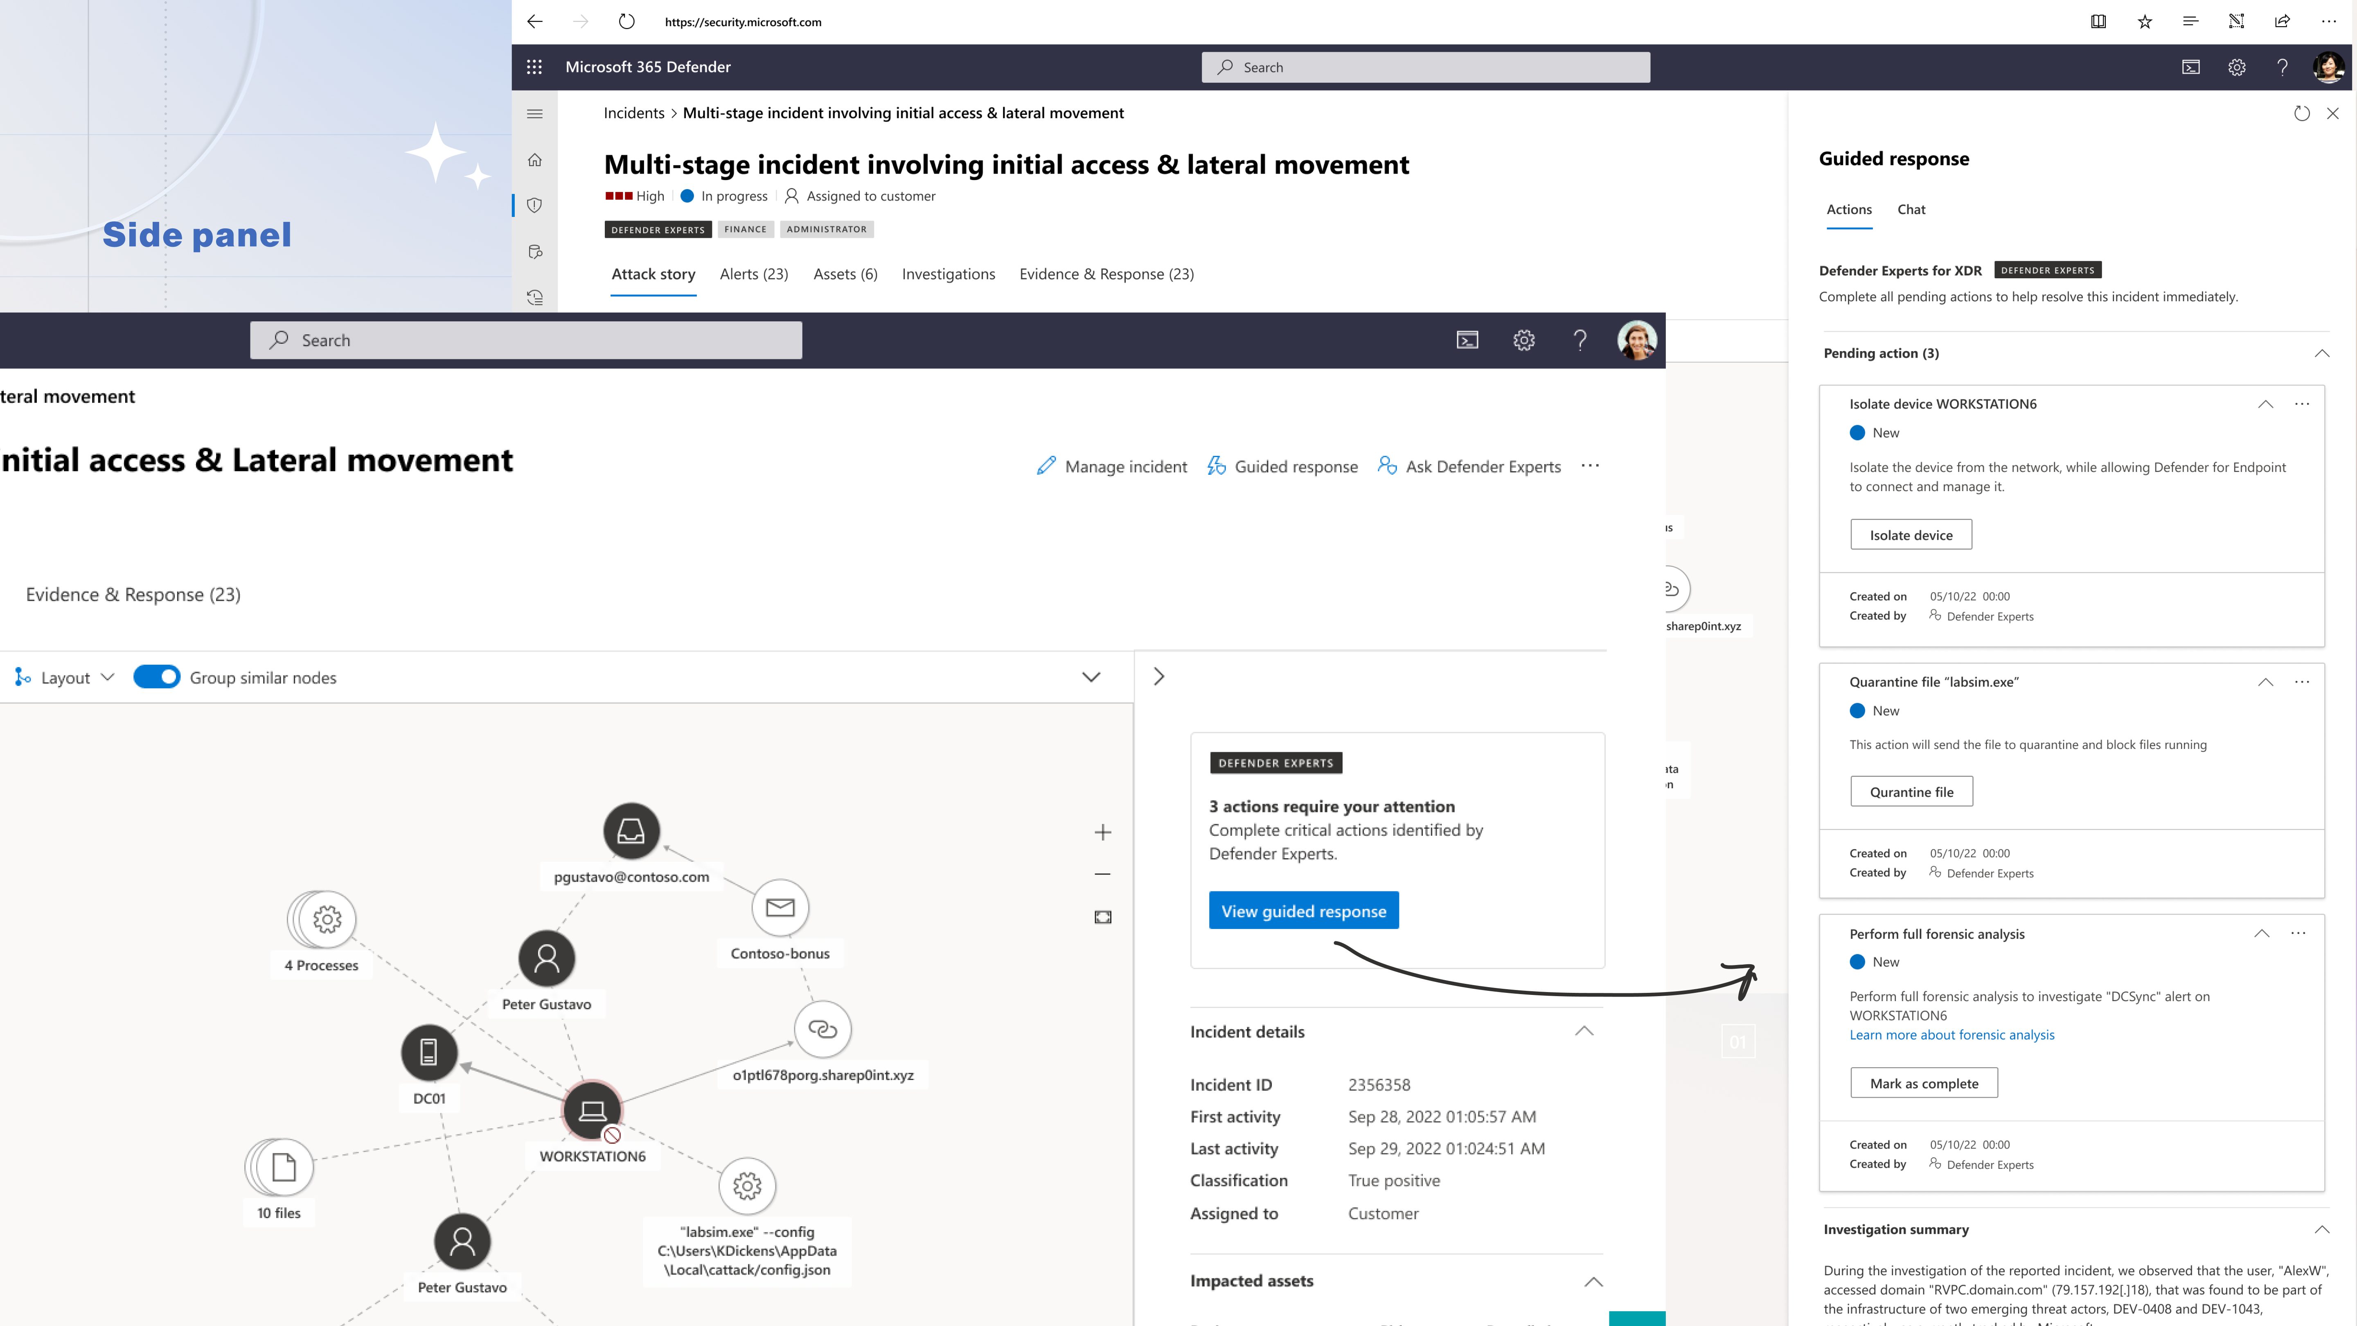2357x1326 pixels.
Task: Select the Actions tab in Guided response
Action: (1848, 210)
